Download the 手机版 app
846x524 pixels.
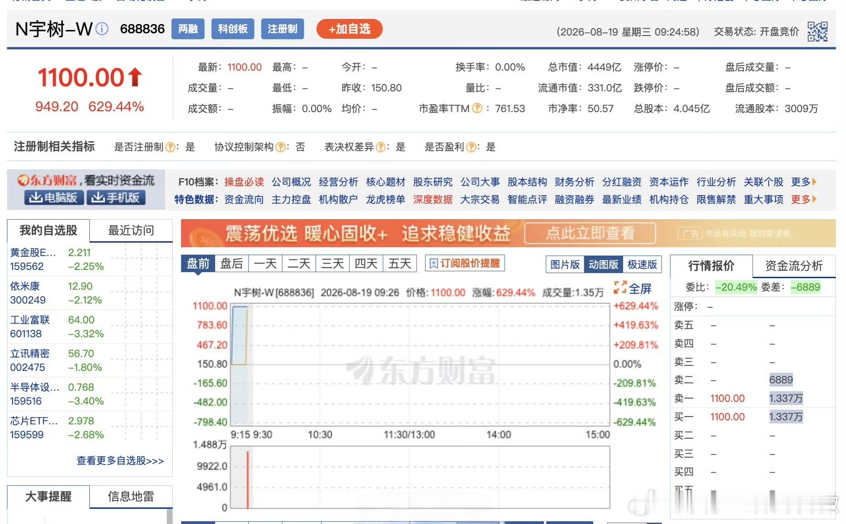click(x=116, y=197)
